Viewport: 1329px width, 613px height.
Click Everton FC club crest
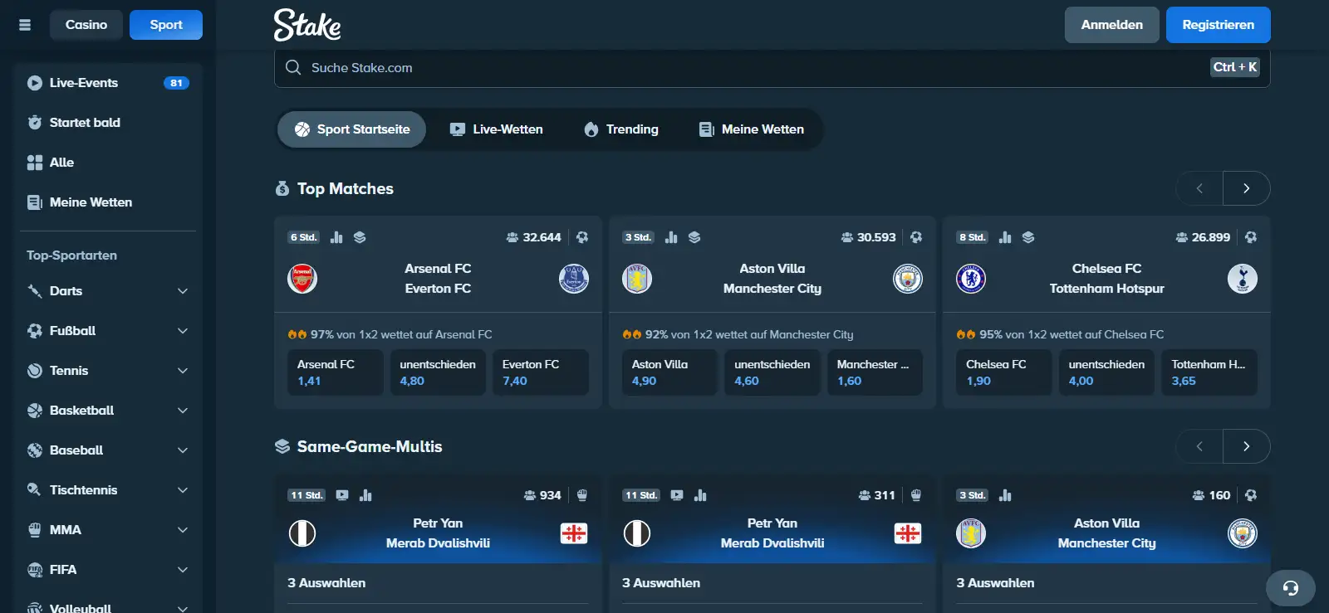[x=574, y=279]
